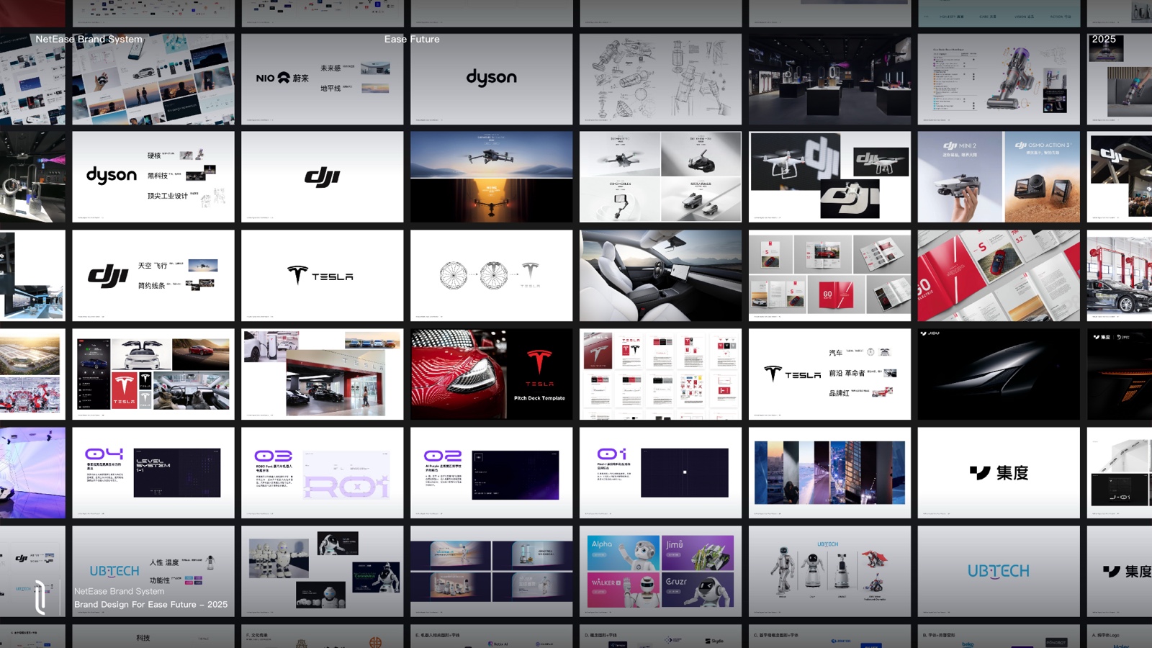Screen dimensions: 1152x648
Task: Select the night city photo strips slide
Action: (x=830, y=473)
